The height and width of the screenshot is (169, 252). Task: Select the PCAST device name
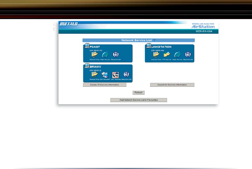(x=95, y=47)
